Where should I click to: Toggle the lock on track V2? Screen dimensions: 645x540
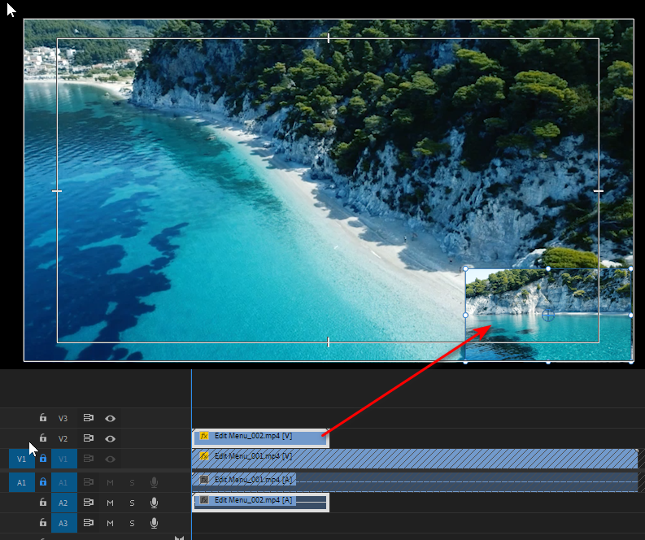coord(43,438)
